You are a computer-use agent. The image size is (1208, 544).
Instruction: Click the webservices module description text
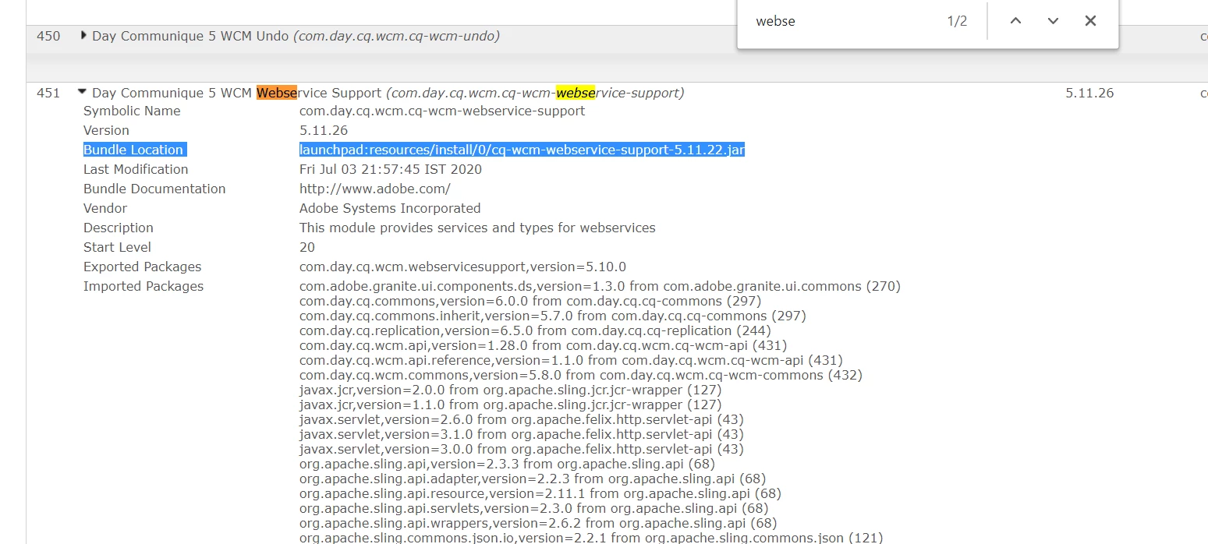point(477,228)
